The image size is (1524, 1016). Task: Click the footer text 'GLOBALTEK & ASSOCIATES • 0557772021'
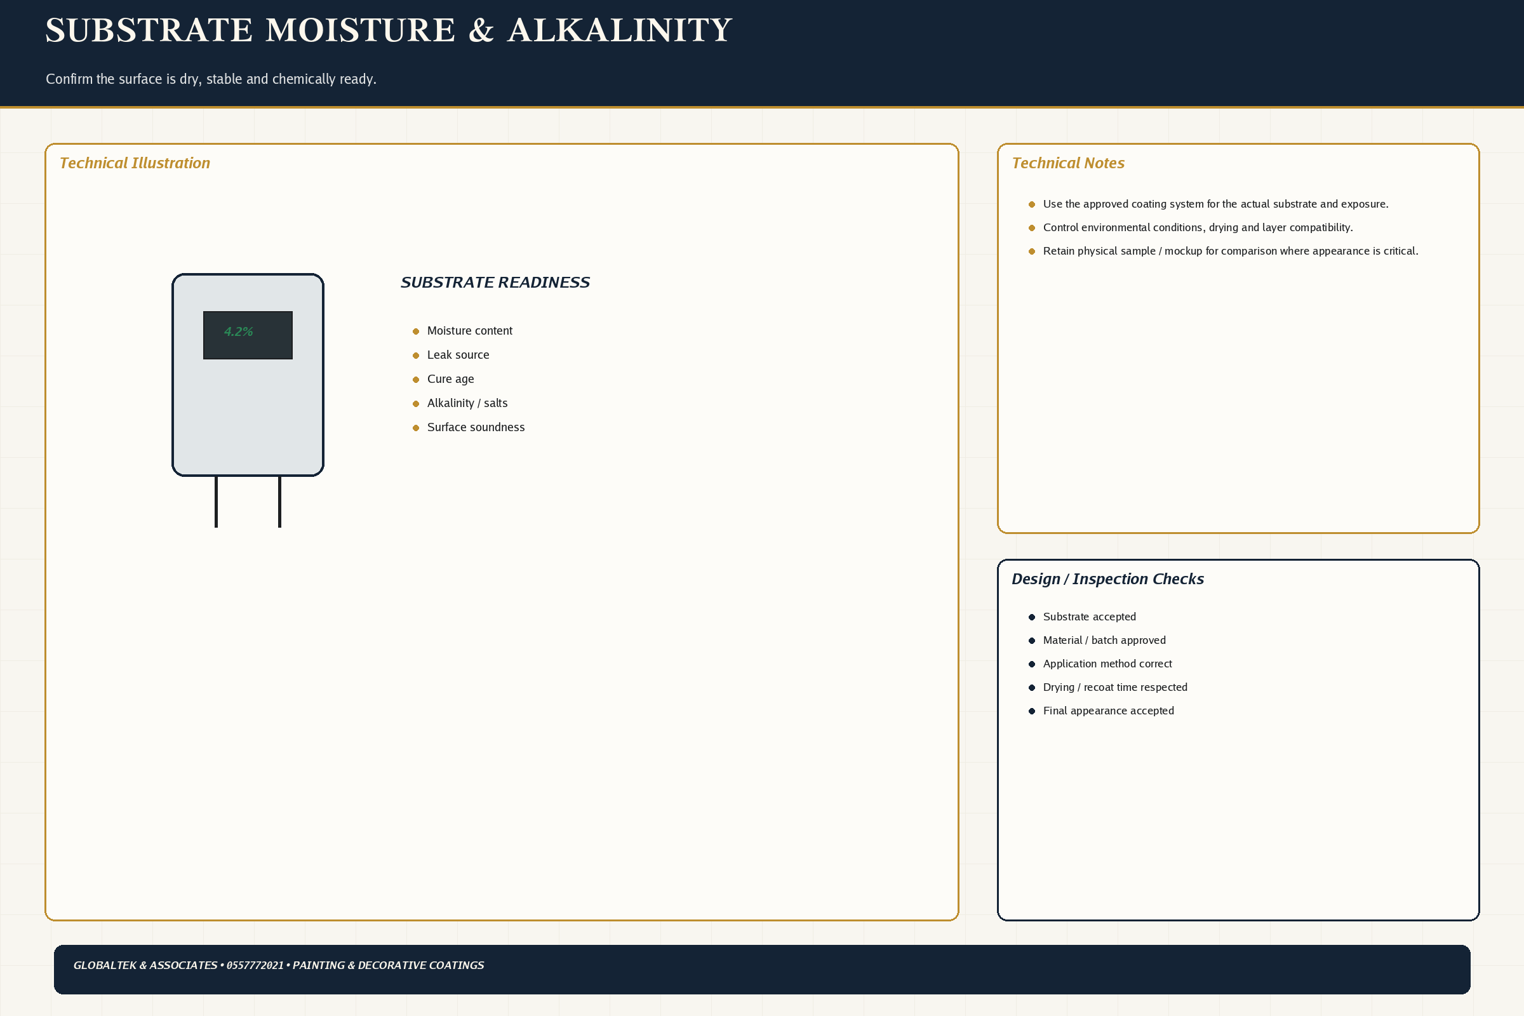click(x=178, y=965)
